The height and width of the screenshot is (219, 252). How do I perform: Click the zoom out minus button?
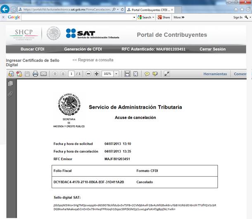(88, 74)
